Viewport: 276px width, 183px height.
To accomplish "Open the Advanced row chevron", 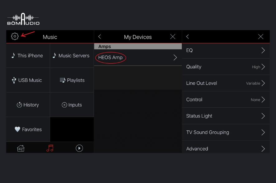I will [x=263, y=149].
